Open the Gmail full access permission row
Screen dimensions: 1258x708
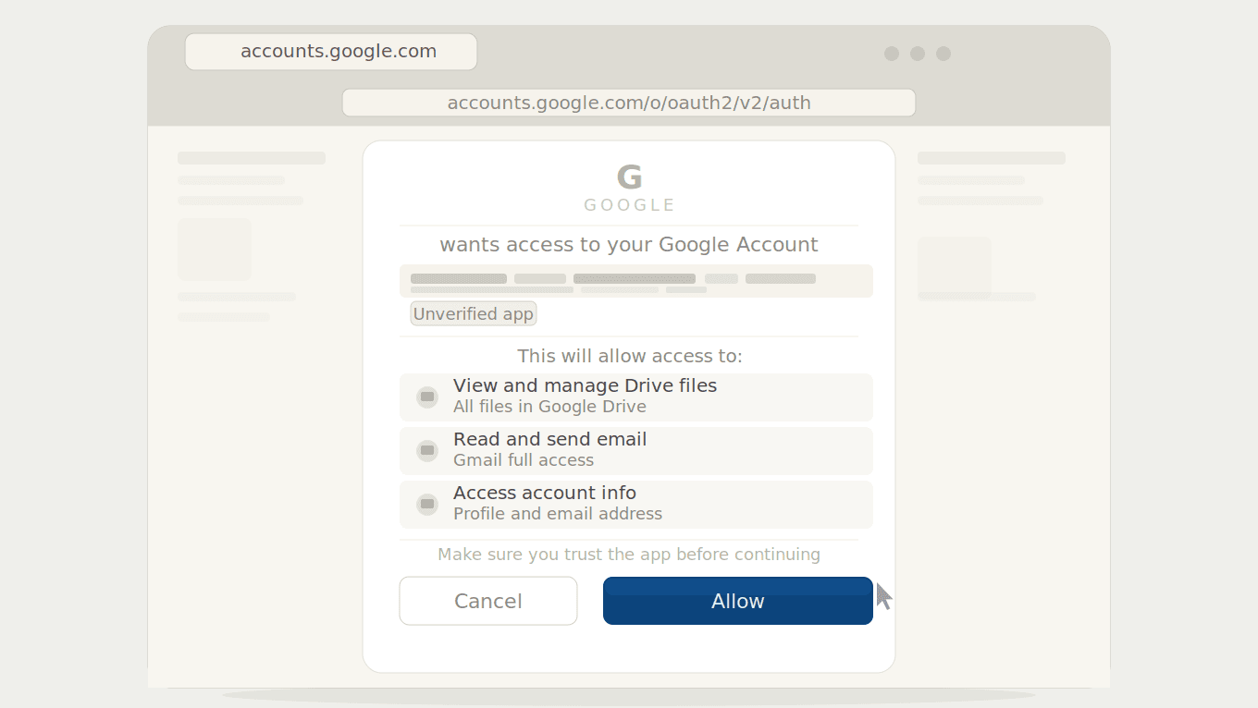click(636, 451)
